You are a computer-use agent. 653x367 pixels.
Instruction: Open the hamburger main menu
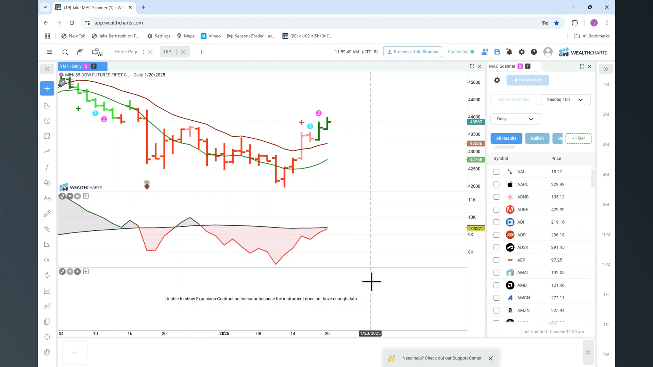point(50,52)
